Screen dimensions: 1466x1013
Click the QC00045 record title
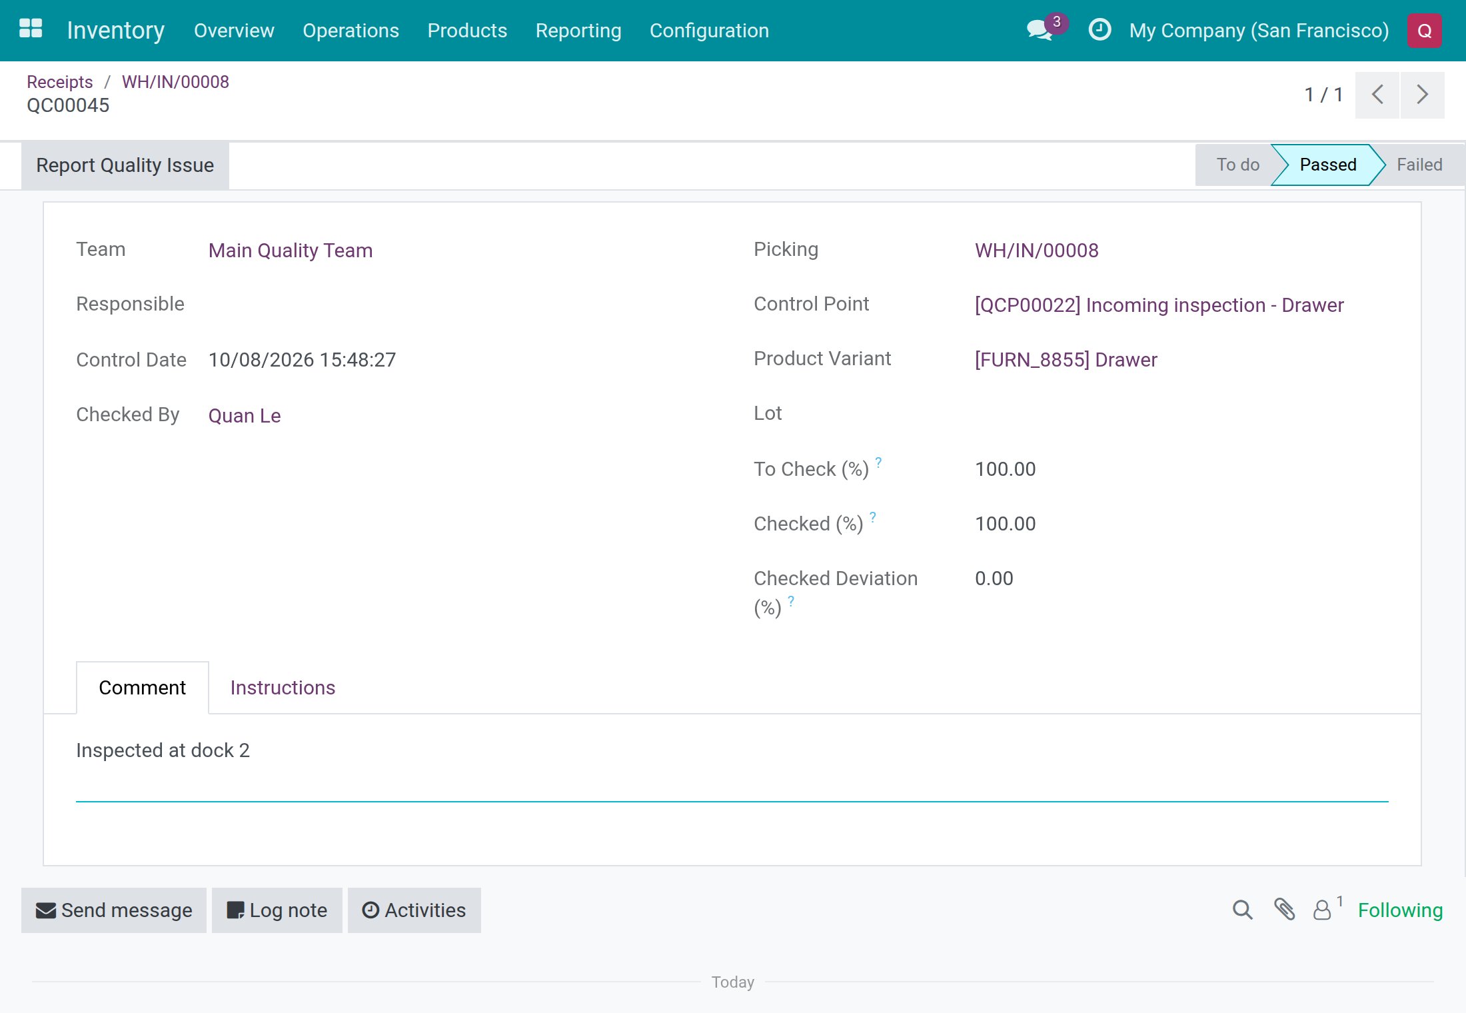68,105
